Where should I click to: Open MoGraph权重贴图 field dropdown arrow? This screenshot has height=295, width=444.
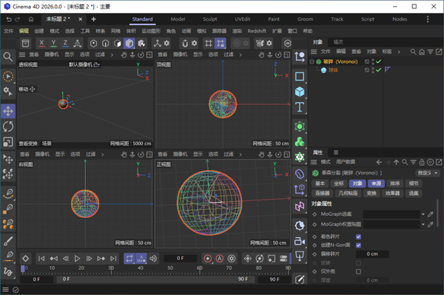423,224
